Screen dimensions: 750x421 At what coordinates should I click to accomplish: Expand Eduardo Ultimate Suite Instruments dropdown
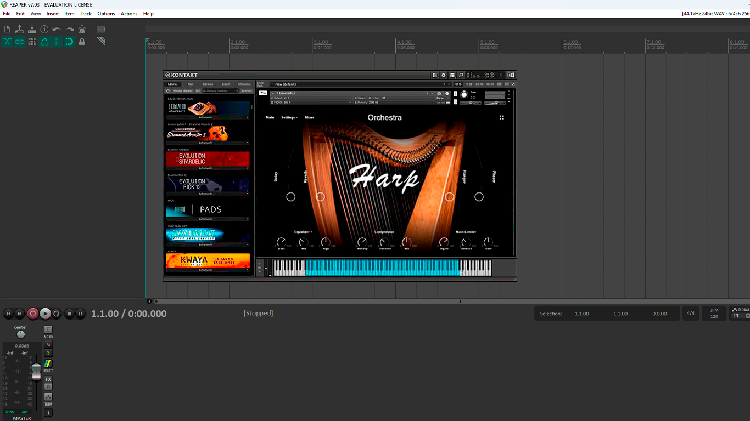tap(208, 117)
